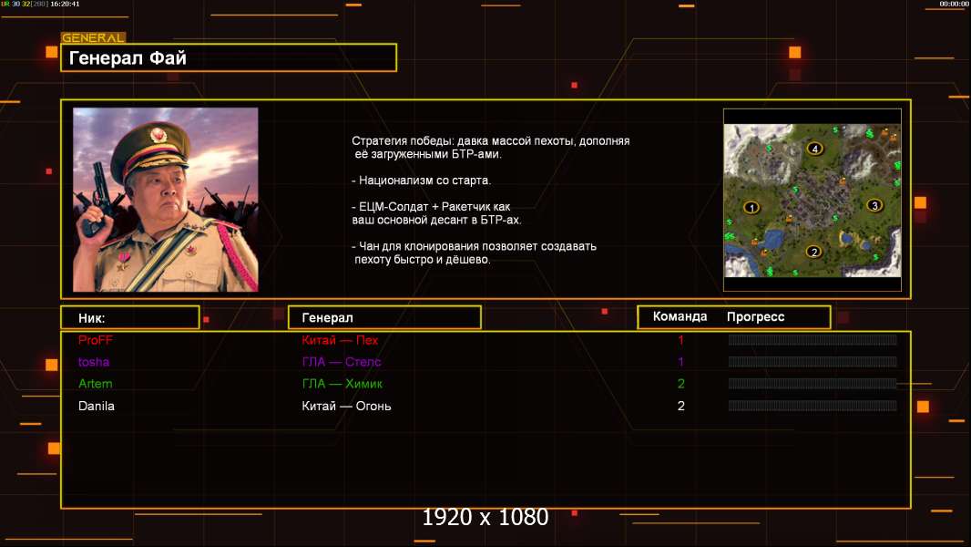Click tosha's team number 1
Viewport: 971px width, 547px height.
pos(680,362)
